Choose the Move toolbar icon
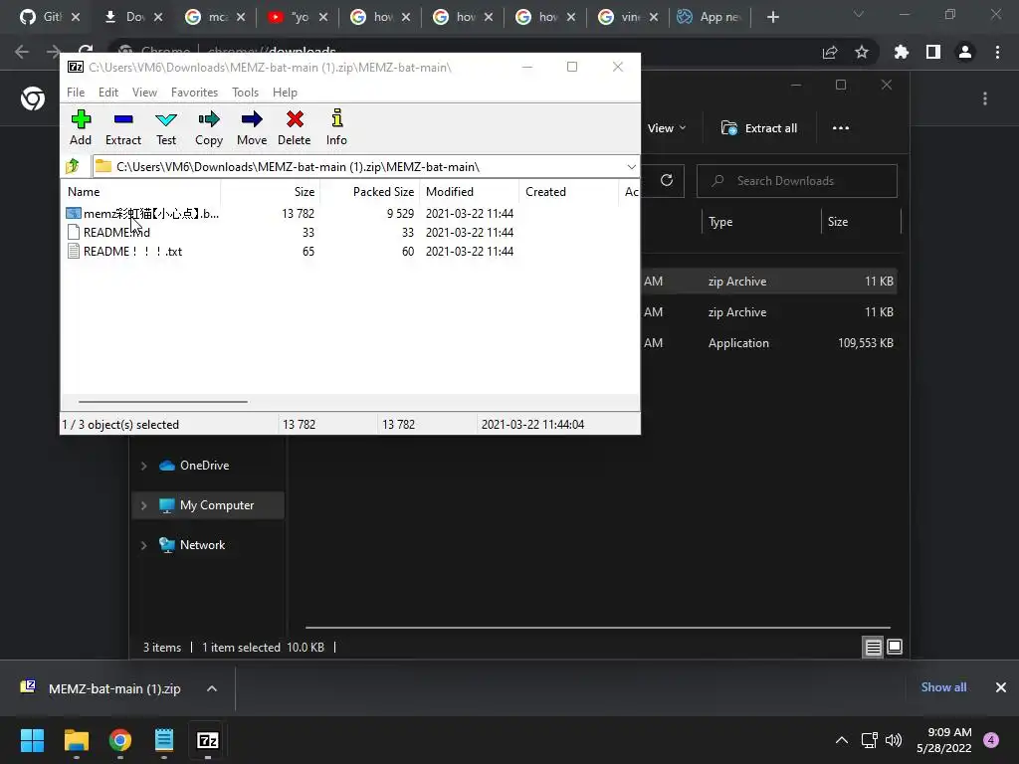This screenshot has height=764, width=1019. click(252, 127)
